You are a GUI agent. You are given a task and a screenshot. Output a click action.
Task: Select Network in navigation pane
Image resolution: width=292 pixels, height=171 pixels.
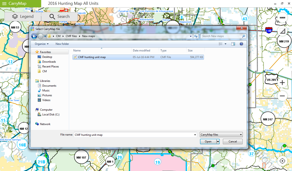tap(45, 124)
